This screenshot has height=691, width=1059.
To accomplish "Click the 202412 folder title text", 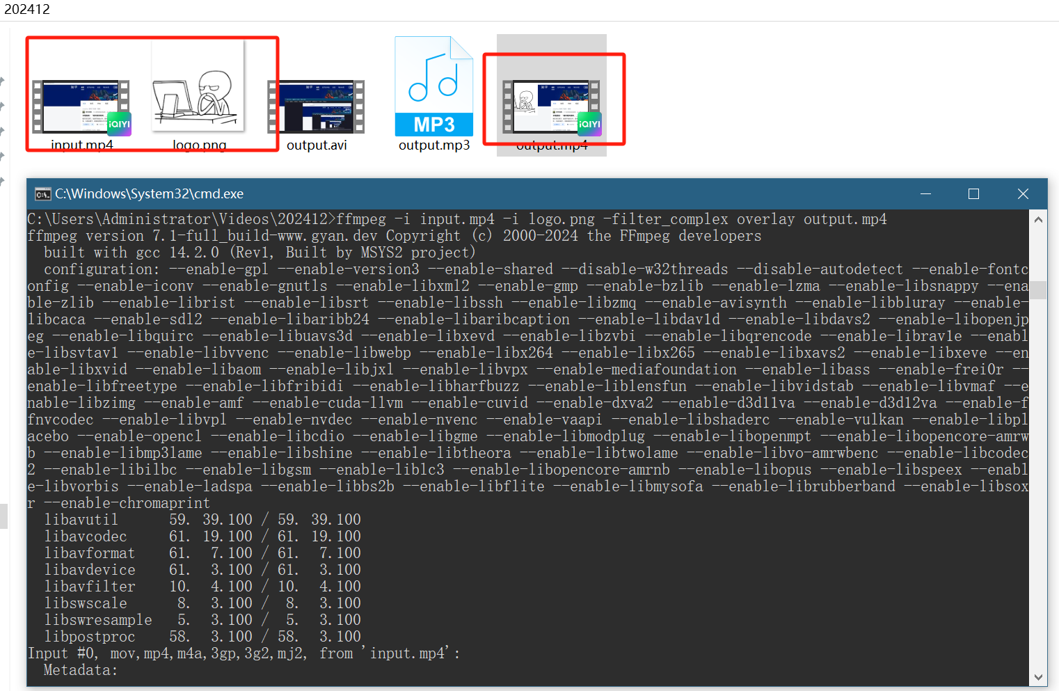I will 27,9.
